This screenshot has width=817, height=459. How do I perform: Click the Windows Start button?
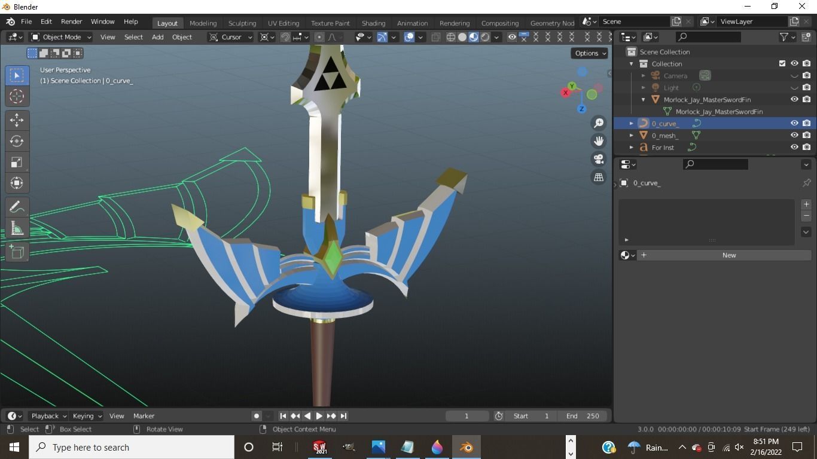click(x=14, y=447)
